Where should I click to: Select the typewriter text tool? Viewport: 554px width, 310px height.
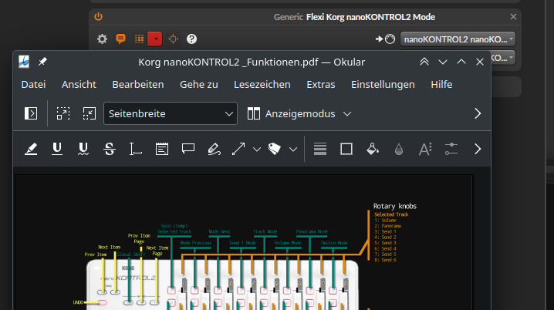[135, 149]
